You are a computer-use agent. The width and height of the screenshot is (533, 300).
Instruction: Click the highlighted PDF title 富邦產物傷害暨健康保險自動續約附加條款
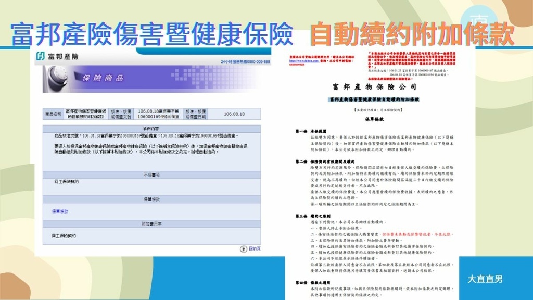pyautogui.click(x=375, y=99)
